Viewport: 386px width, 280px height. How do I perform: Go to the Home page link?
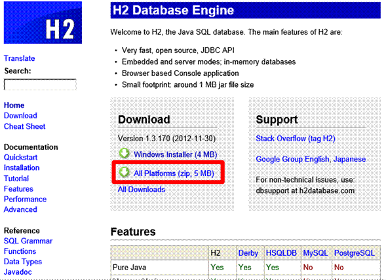pyautogui.click(x=14, y=105)
